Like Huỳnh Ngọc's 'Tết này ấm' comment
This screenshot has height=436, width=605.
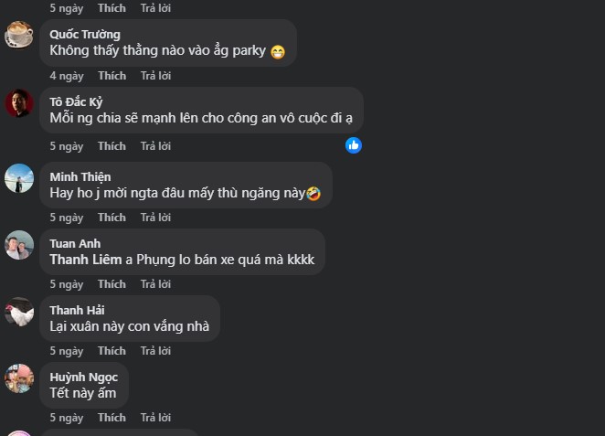tap(111, 418)
